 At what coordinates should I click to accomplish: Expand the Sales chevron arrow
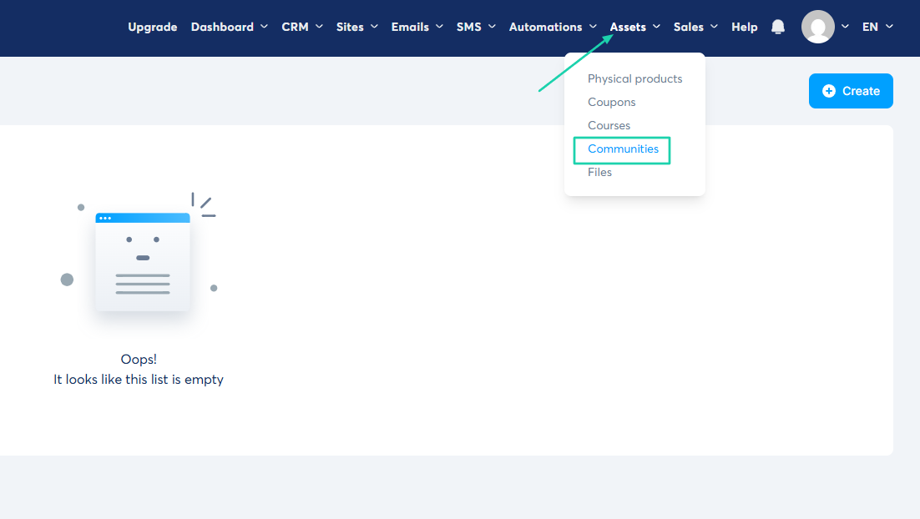click(714, 27)
